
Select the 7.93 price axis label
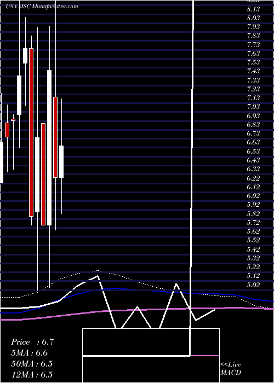coord(254,27)
